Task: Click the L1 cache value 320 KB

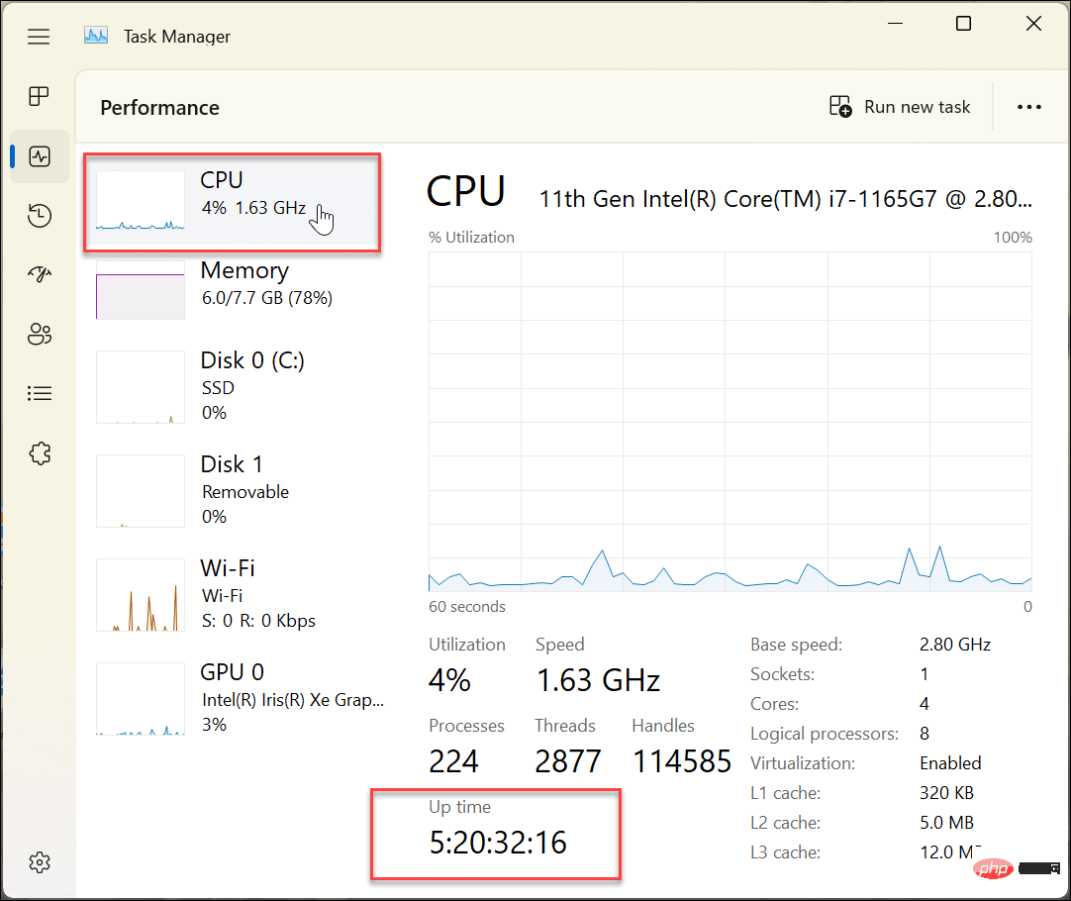Action: pyautogui.click(x=946, y=793)
